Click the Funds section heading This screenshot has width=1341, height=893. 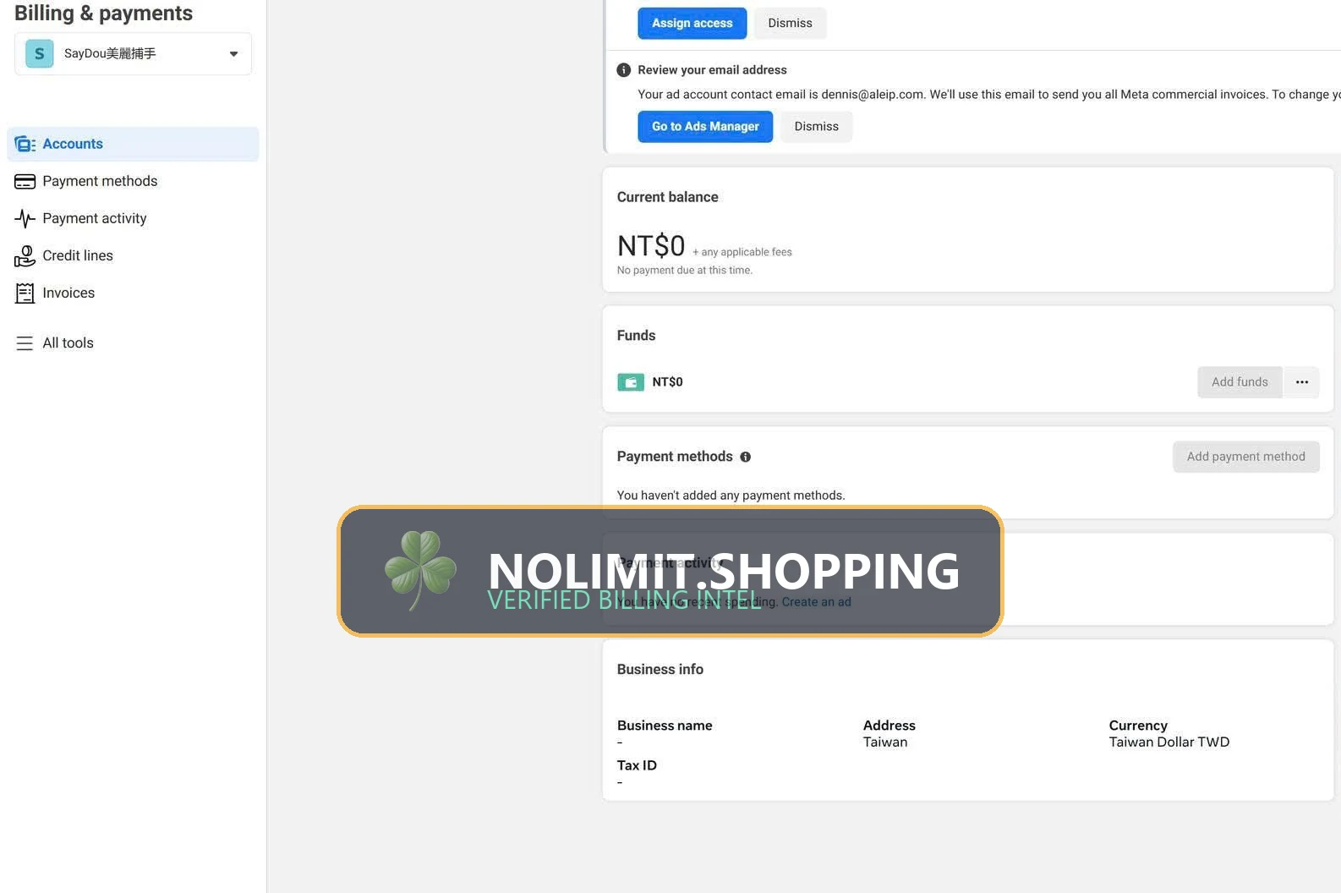(637, 336)
